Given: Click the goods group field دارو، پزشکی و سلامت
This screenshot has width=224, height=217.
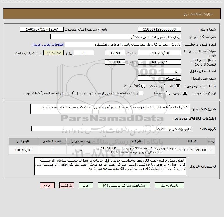Looking at the screenshot, I should coord(111,129).
